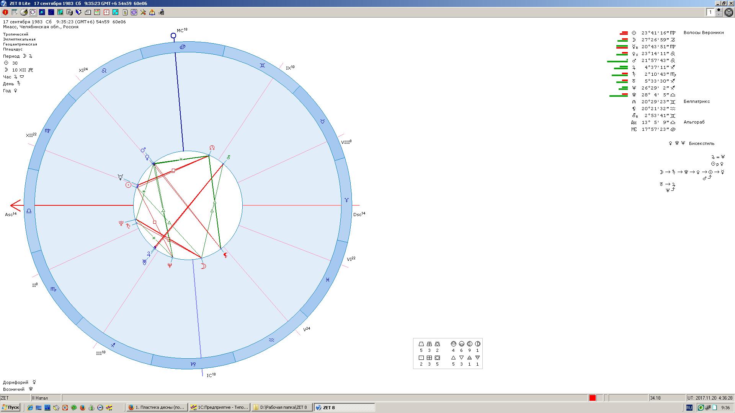Image resolution: width=735 pixels, height=413 pixels.
Task: Click the selected chart wheel toolbar icon
Action: click(x=33, y=12)
